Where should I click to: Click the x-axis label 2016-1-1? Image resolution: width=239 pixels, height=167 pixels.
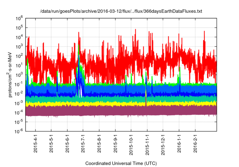pos(179,144)
